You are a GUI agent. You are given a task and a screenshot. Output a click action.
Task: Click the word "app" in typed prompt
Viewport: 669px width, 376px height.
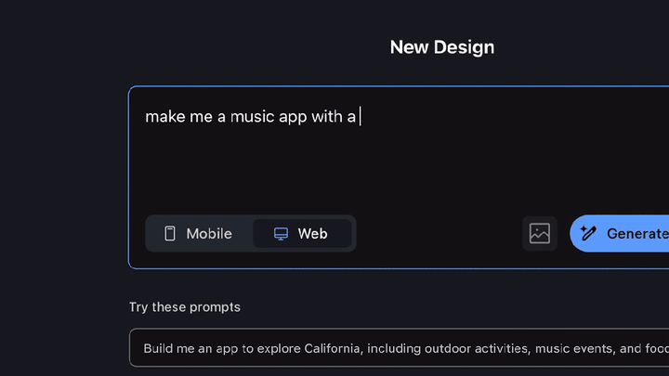point(293,117)
